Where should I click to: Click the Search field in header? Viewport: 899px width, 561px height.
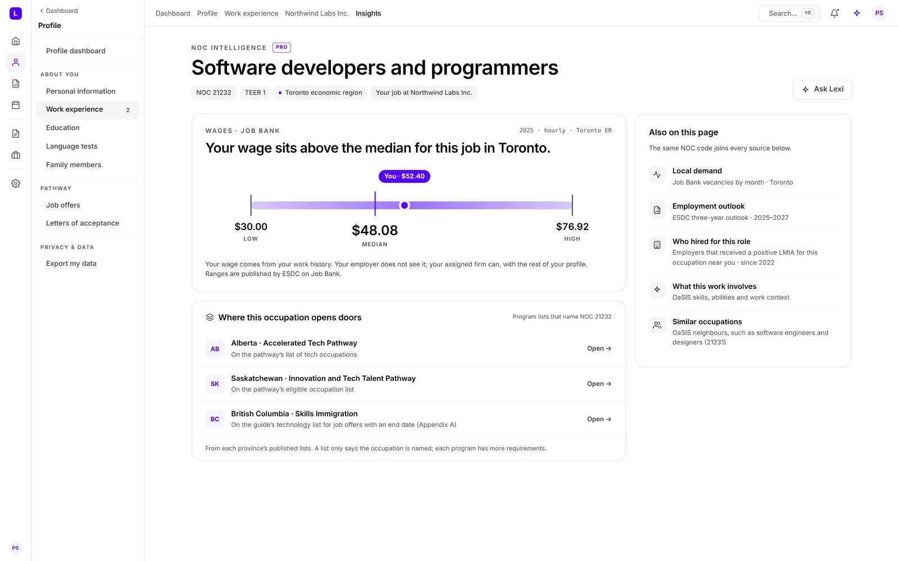789,13
